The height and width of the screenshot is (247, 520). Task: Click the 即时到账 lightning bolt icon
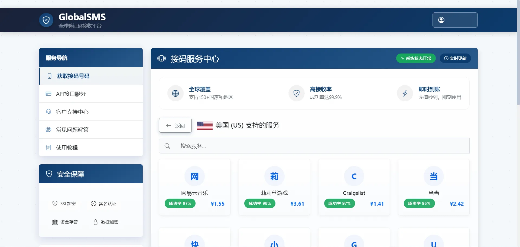(405, 93)
